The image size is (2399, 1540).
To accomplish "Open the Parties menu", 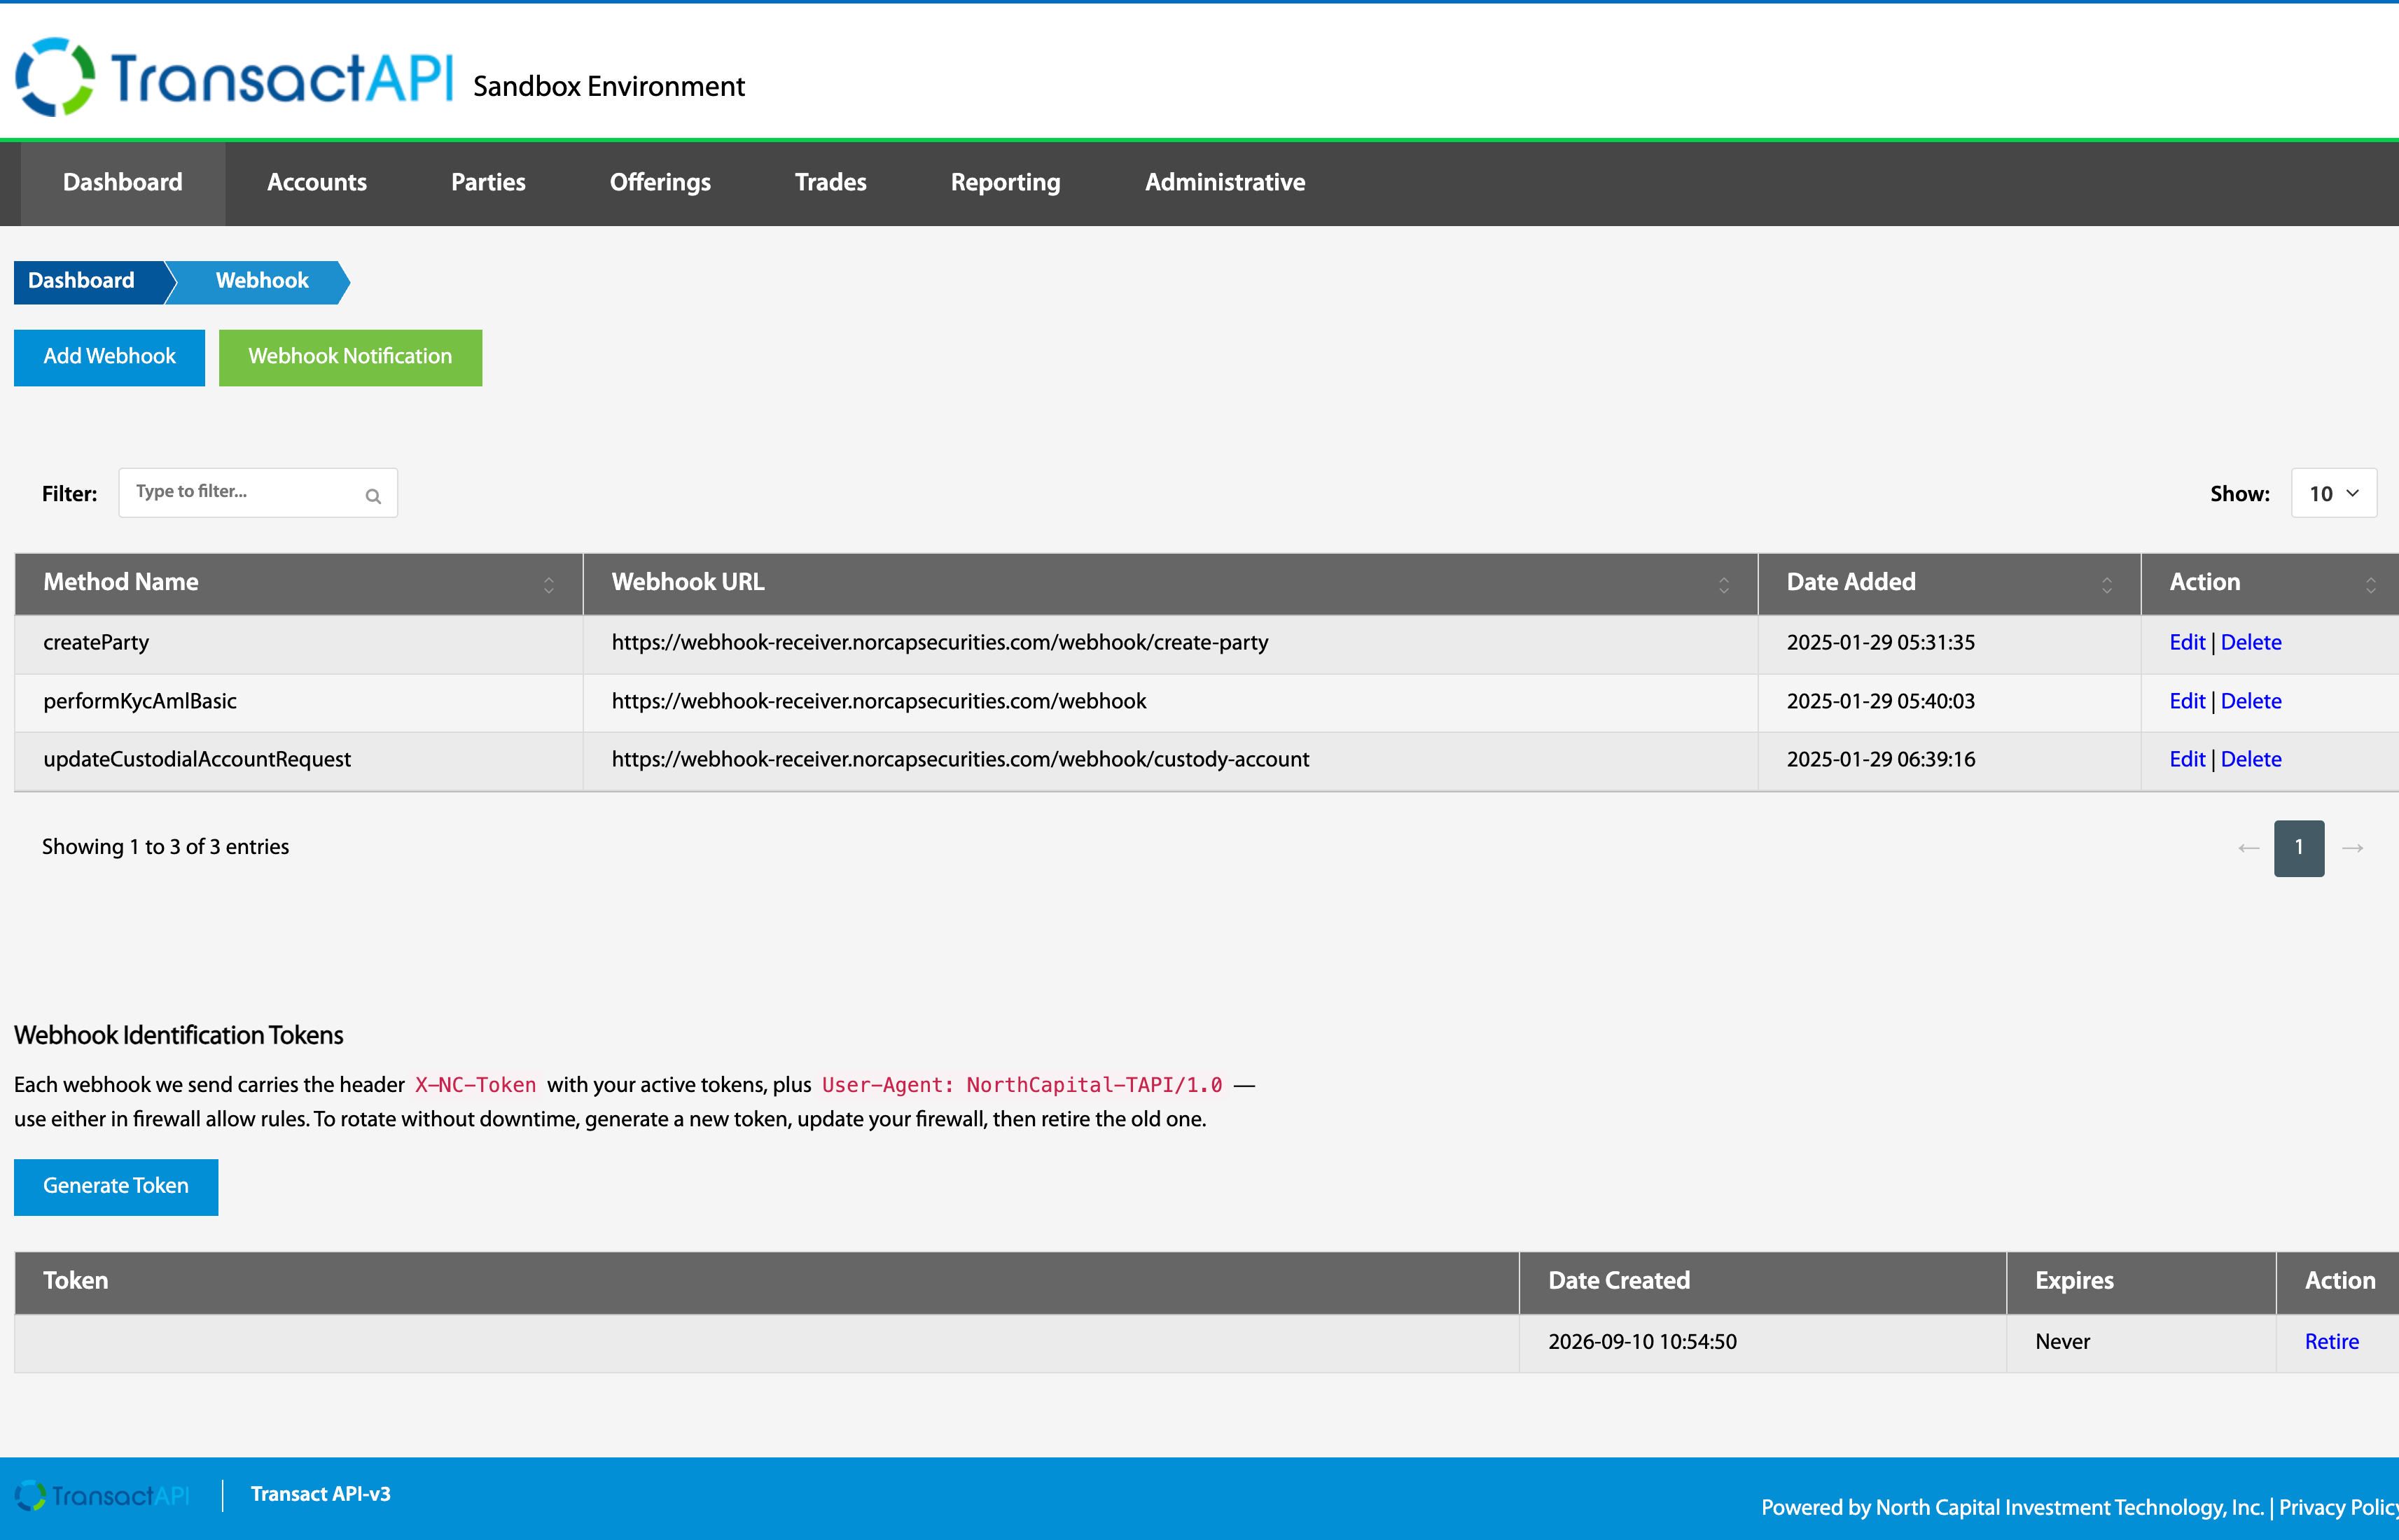I will [488, 182].
